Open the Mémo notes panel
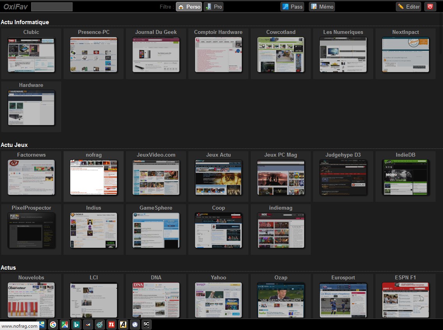 322,7
